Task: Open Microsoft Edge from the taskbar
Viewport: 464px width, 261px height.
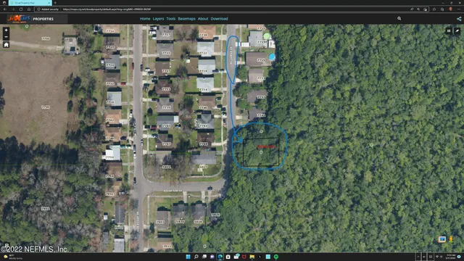Action: 220,257
